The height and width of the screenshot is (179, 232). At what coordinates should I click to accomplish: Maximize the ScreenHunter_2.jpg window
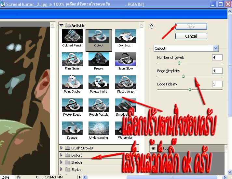pos(221,4)
